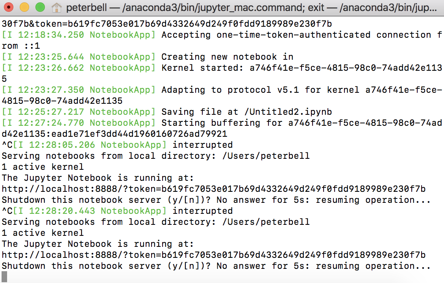Image resolution: width=444 pixels, height=283 pixels.
Task: Click the green zoom window button
Action: pyautogui.click(x=40, y=7)
